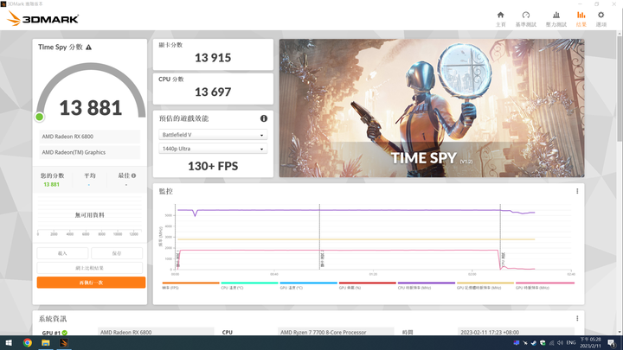The height and width of the screenshot is (350, 623).
Task: Click the AMD Radeon(TM) Graphics label
Action: 89,152
